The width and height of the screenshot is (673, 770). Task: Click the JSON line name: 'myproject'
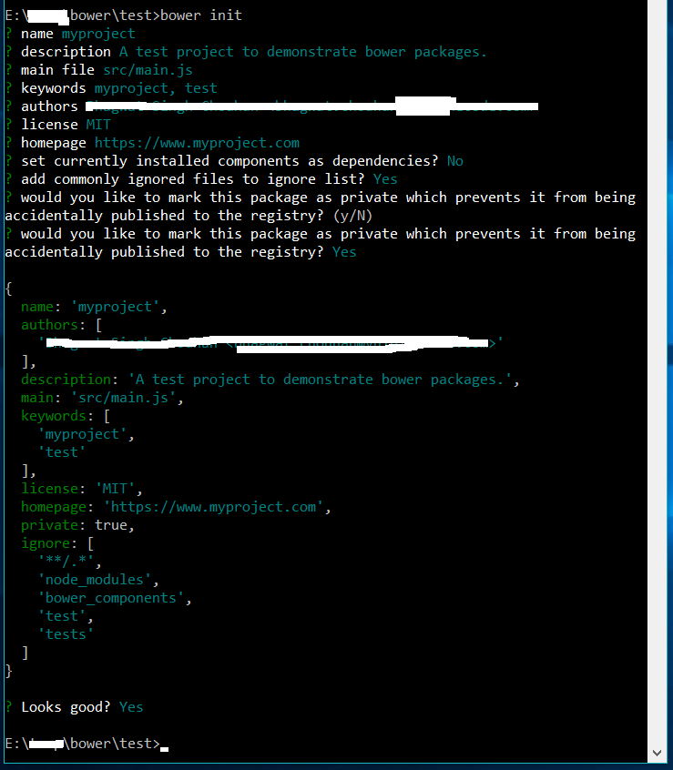tap(95, 307)
